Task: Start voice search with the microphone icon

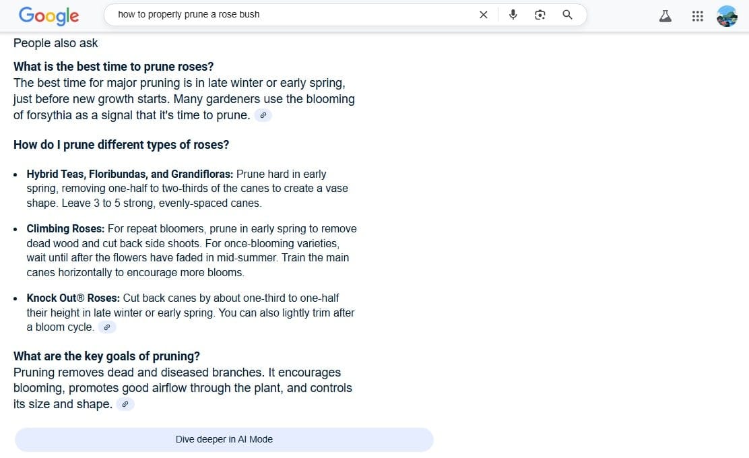Action: pyautogui.click(x=513, y=15)
